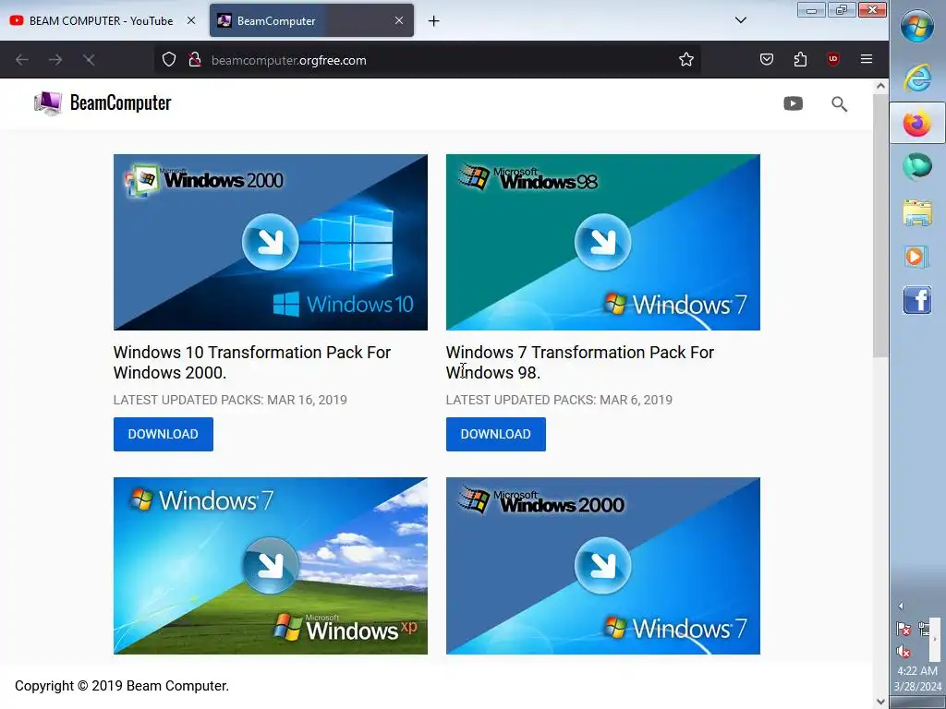
Task: Click the Action Center flag tray icon
Action: 904,629
